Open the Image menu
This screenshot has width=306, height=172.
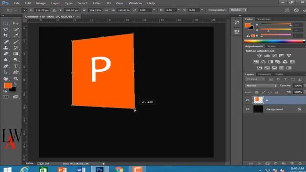(x=41, y=3)
